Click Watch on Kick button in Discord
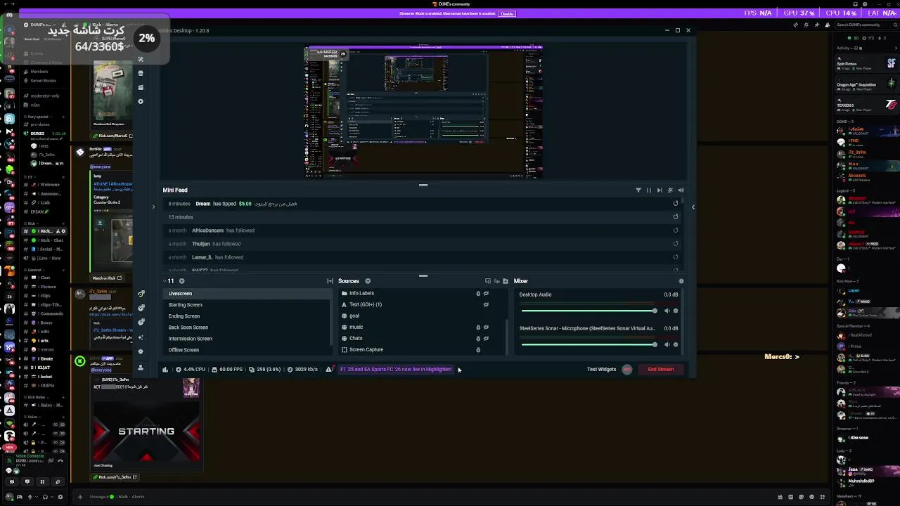900x506 pixels. point(108,278)
